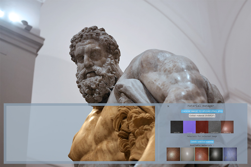Image resolution: width=251 pixels, height=167 pixels.
Task: Click empty gray area of preview pane
Action: (x=37, y=133)
